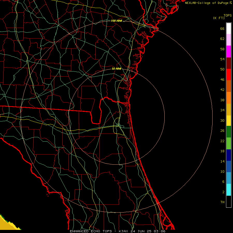Select the "10" legend value
Image resolution: width=233 pixels, height=233 pixels.
(222, 171)
